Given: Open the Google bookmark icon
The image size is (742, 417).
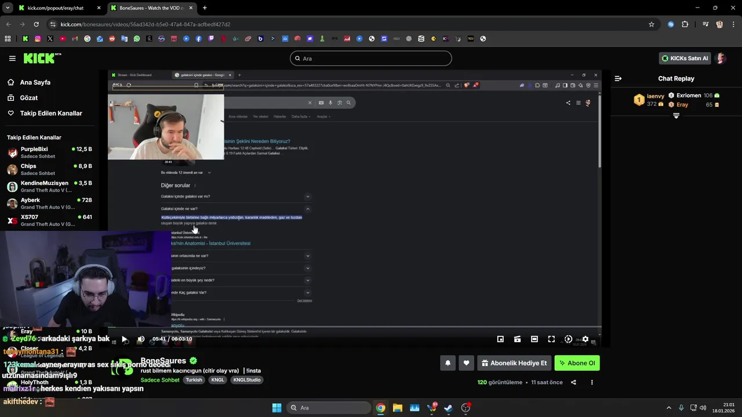Looking at the screenshot, I should (88, 39).
